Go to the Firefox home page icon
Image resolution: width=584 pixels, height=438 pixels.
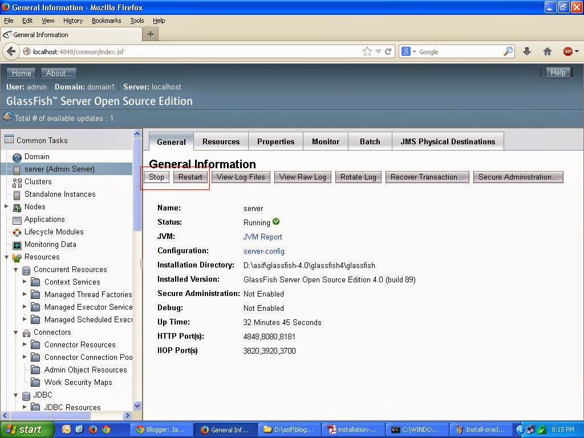tap(547, 51)
